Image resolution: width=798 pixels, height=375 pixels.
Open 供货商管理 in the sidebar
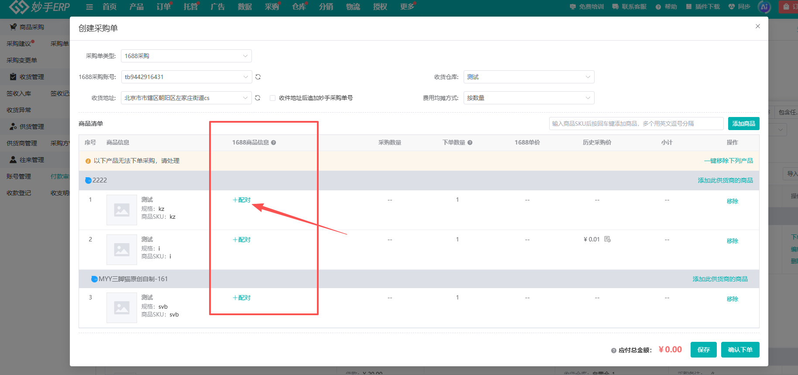pos(22,143)
